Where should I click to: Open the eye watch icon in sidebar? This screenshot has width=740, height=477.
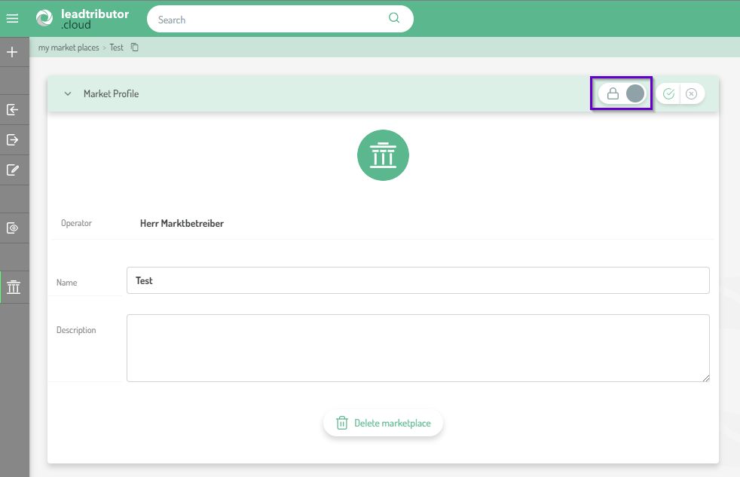pos(12,228)
